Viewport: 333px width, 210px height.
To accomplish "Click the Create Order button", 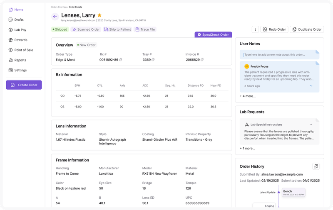I will point(24,85).
